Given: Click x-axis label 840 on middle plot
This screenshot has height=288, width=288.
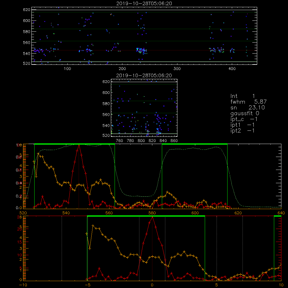Looking at the screenshot, I should coord(163,141).
